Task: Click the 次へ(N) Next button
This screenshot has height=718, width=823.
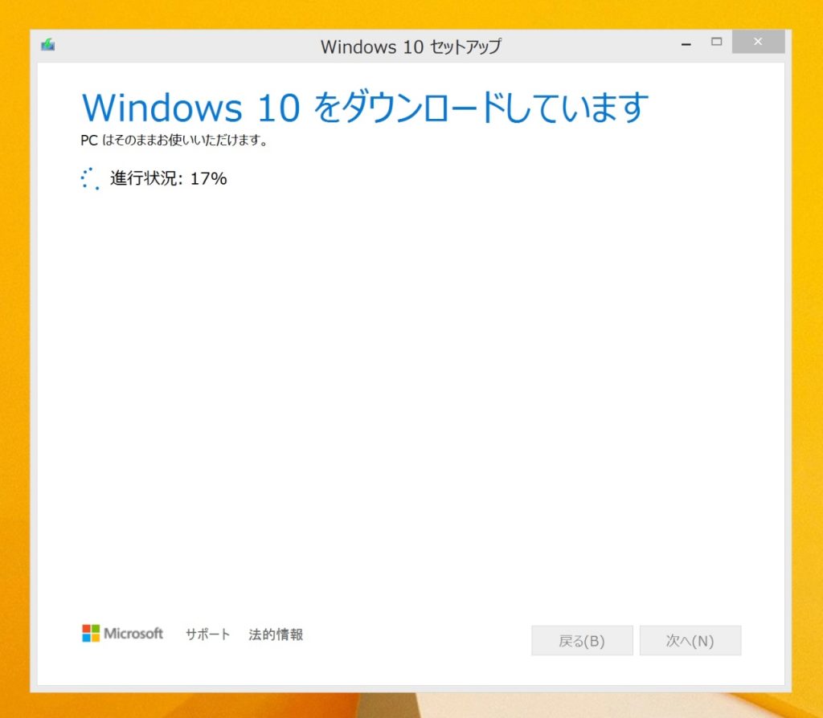Action: pos(690,640)
